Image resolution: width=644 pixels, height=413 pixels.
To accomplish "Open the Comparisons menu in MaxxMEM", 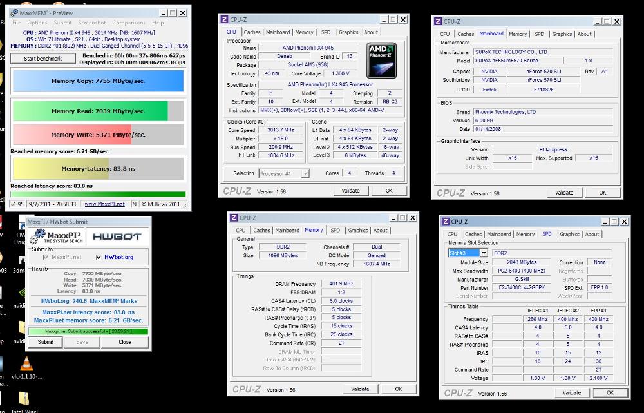I will click(129, 23).
